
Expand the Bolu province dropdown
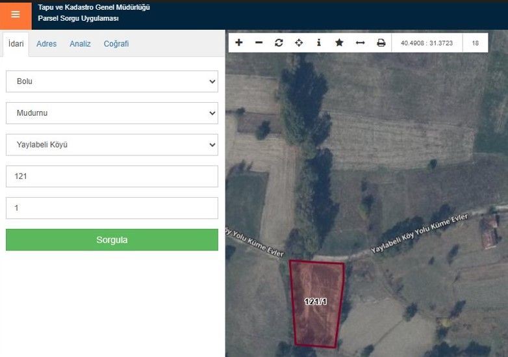112,81
